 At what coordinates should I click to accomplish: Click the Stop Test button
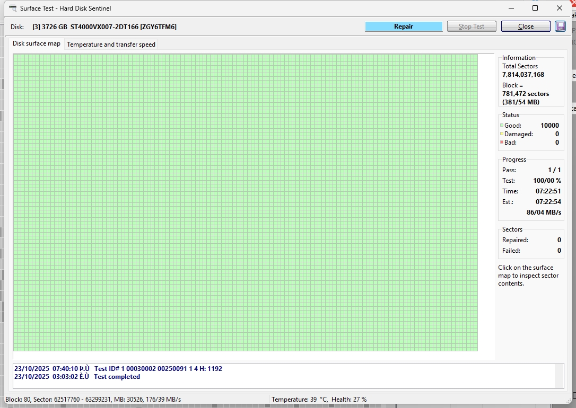point(472,26)
